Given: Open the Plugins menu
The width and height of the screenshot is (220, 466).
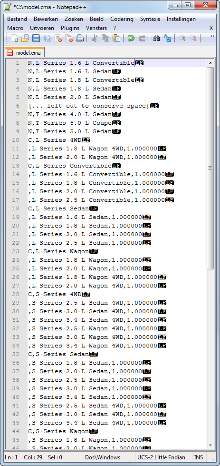Looking at the screenshot, I should coord(70,28).
